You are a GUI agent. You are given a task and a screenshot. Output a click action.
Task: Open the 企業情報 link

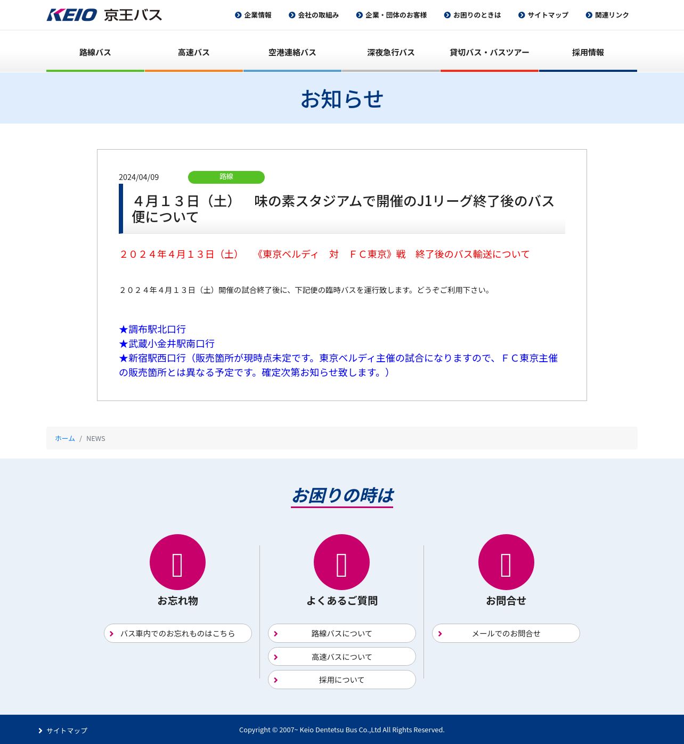point(258,15)
